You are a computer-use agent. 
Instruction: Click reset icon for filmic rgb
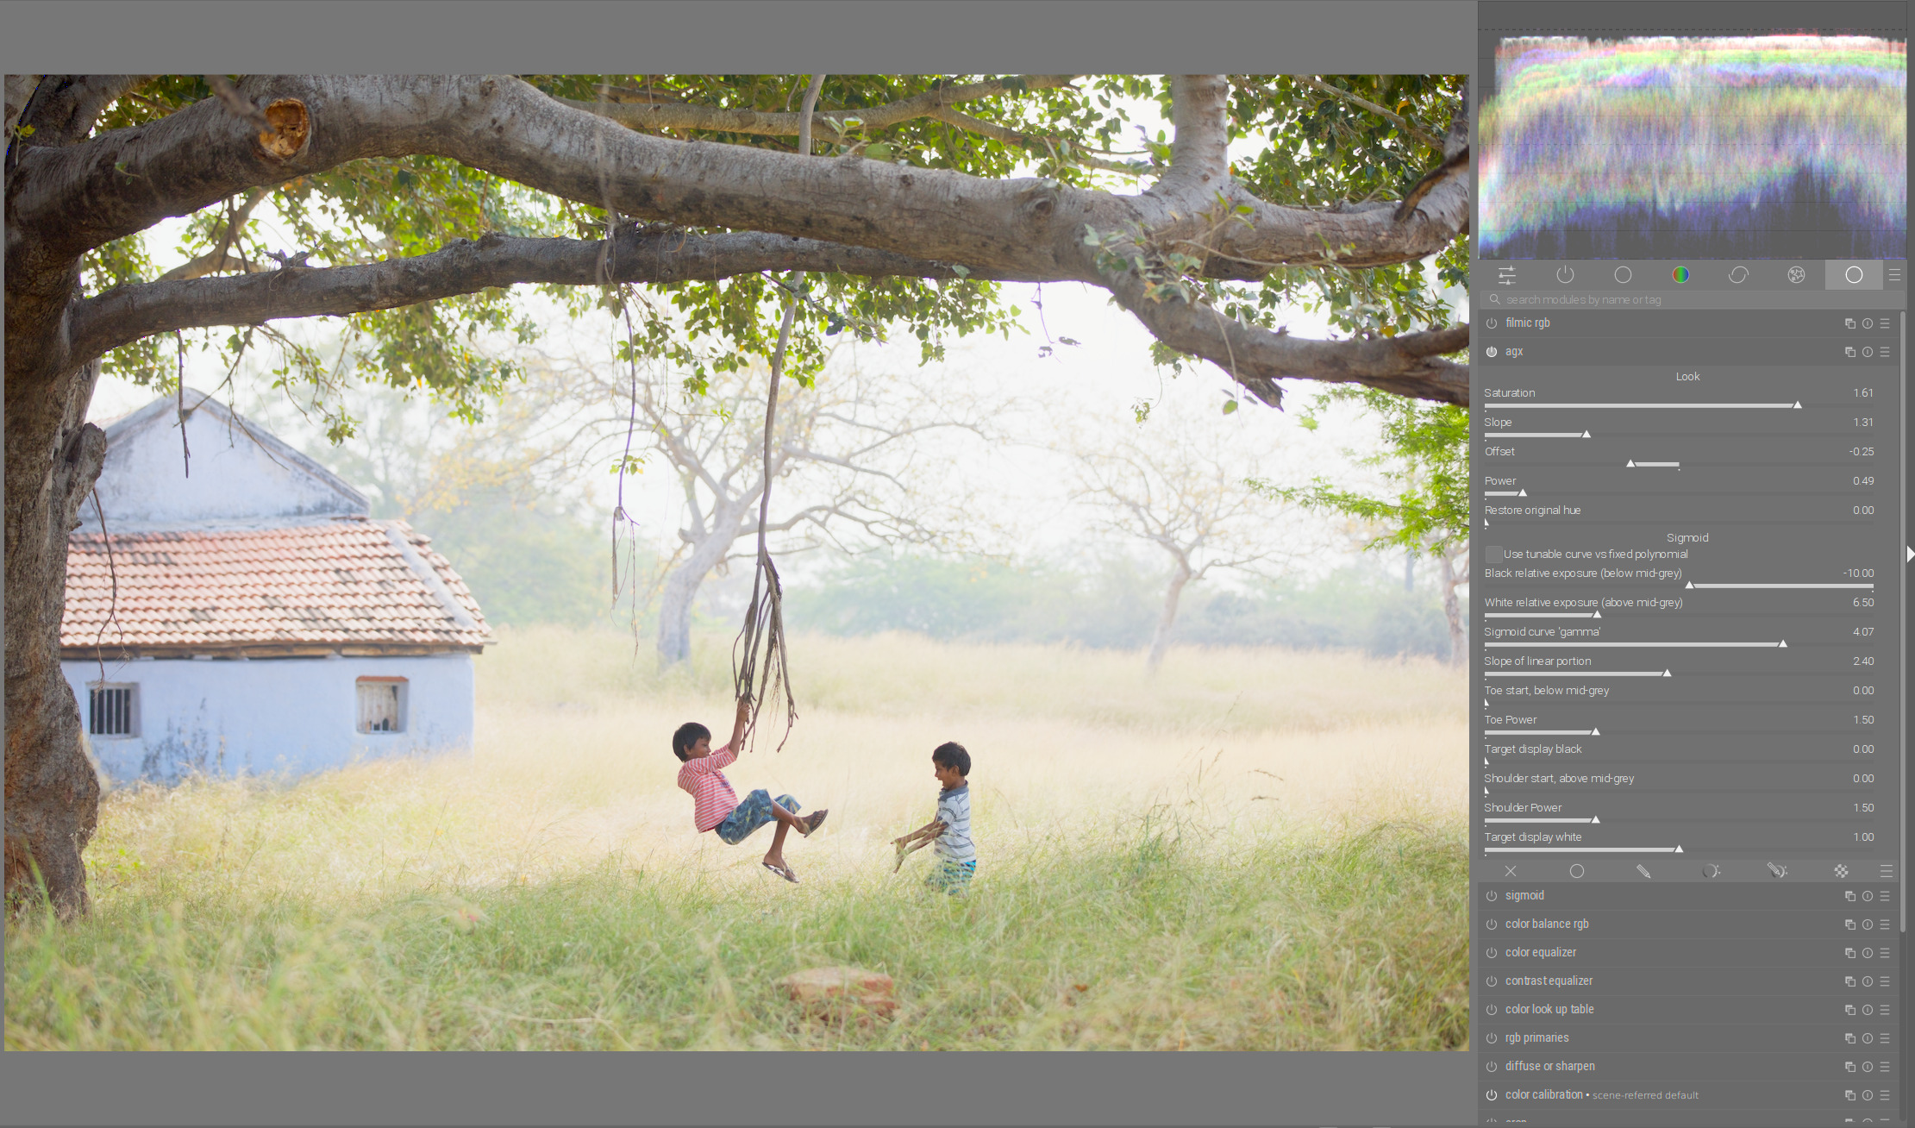1868,323
